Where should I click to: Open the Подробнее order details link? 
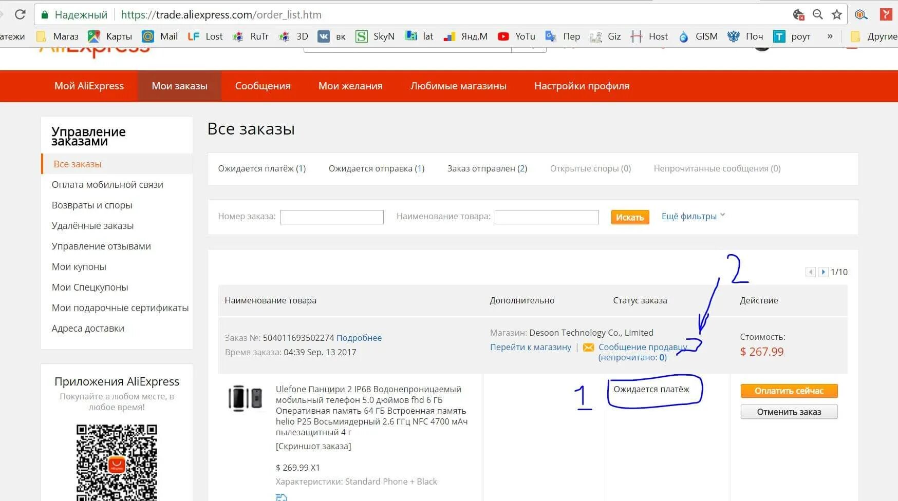[359, 337]
